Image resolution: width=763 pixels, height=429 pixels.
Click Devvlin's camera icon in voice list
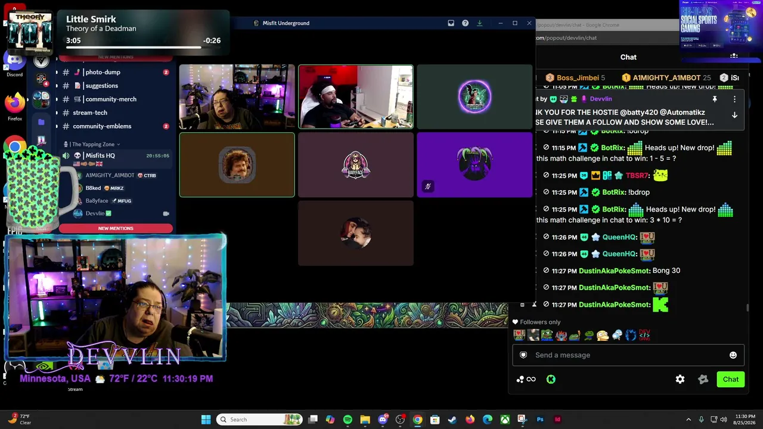166,213
